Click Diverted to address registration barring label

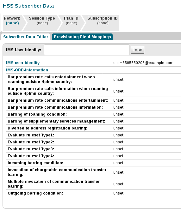pos(47,128)
